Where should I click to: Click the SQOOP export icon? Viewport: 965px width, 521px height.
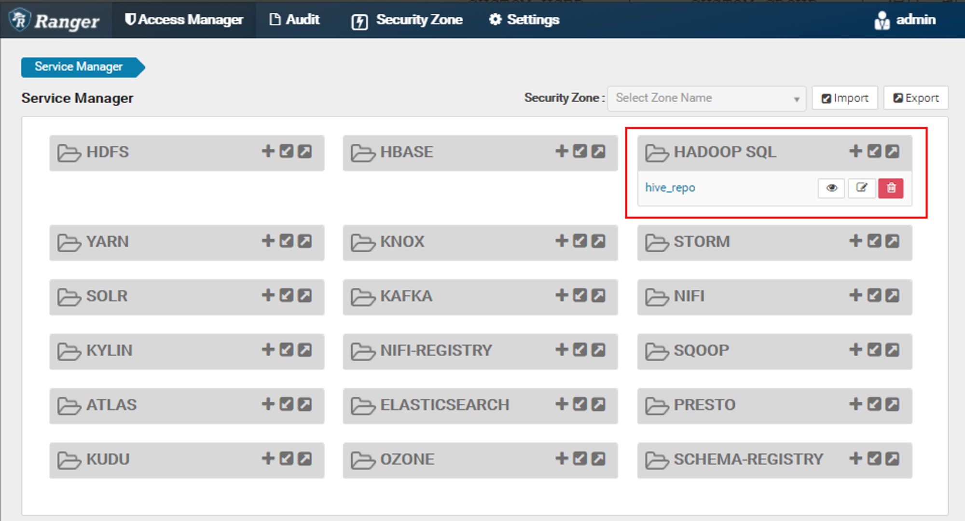pyautogui.click(x=893, y=350)
